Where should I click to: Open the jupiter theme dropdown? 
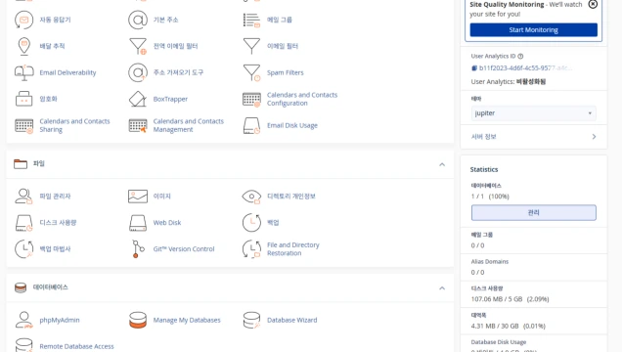(x=534, y=113)
